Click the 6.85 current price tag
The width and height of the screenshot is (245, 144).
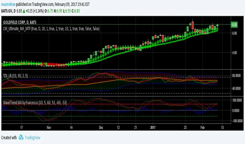tap(234, 25)
